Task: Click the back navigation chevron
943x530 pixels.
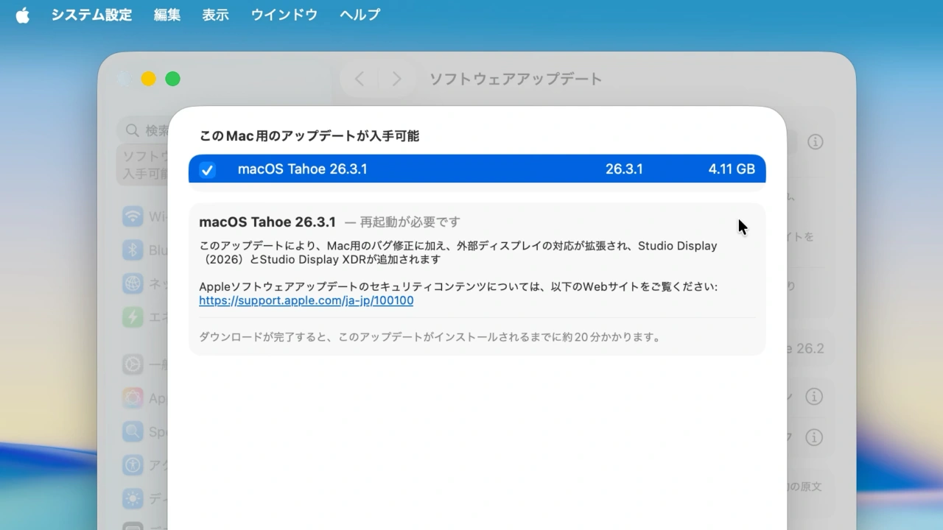Action: click(359, 79)
